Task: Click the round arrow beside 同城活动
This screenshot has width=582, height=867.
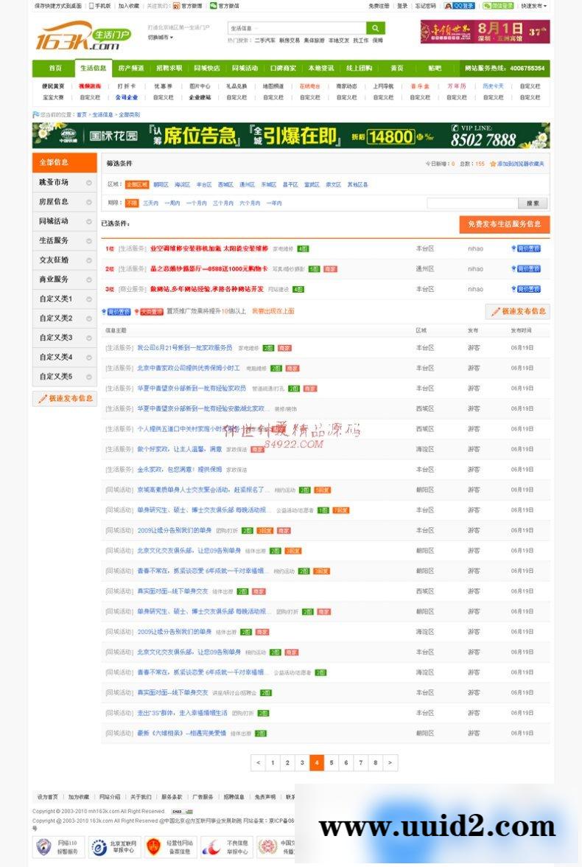Action: (88, 221)
